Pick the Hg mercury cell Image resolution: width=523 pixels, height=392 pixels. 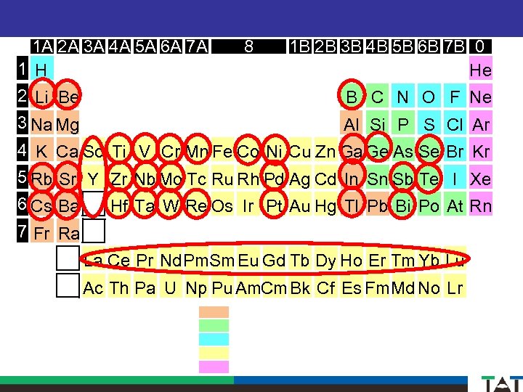pyautogui.click(x=326, y=204)
